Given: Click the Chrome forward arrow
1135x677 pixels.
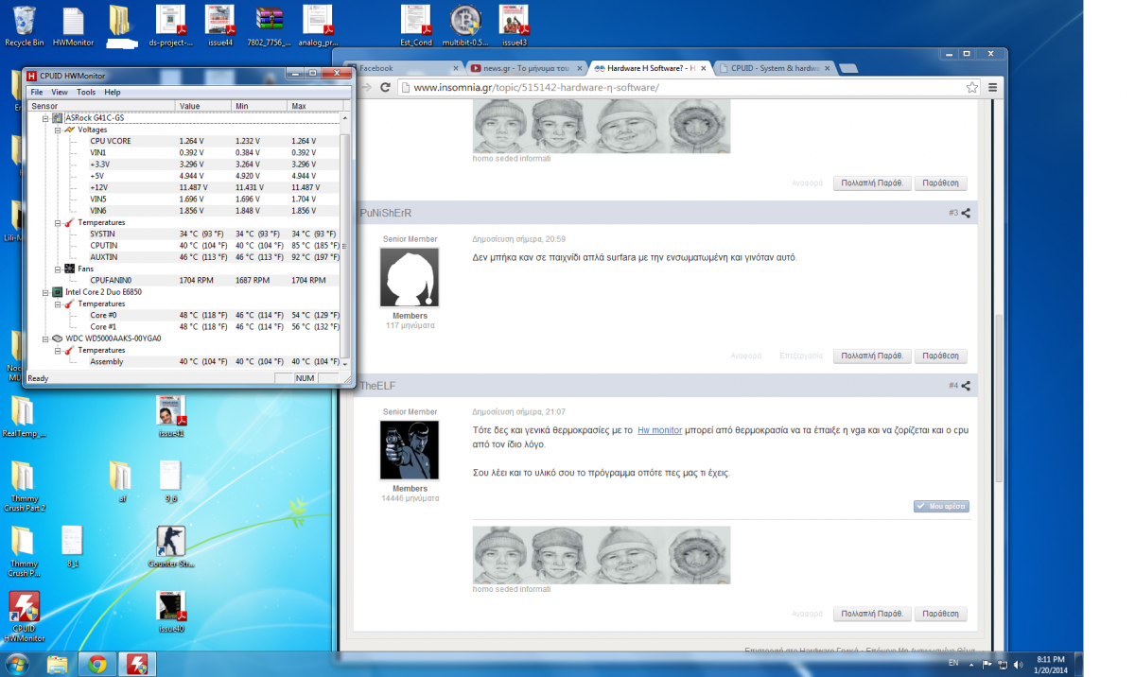Looking at the screenshot, I should (367, 87).
